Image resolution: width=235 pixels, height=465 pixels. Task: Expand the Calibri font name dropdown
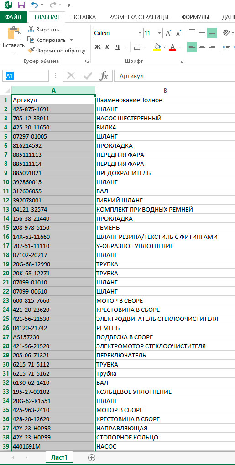(140, 33)
